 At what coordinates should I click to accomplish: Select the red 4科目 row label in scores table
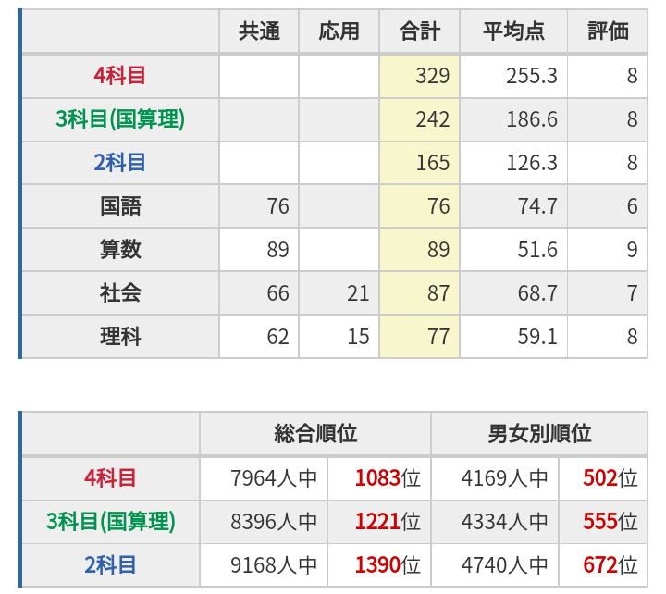pos(119,76)
